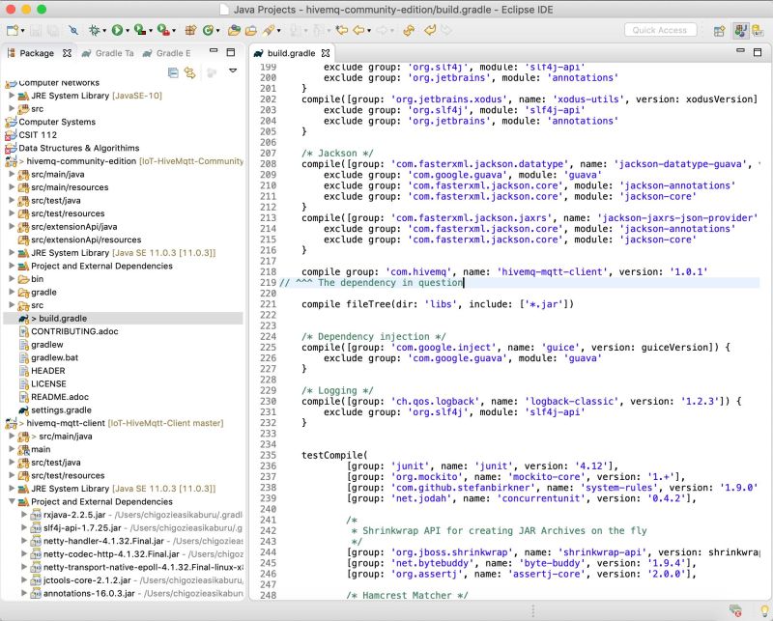Click the New file wizard icon

[x=12, y=30]
